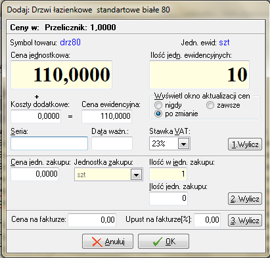
Task: Click the '1.Wylicz' button
Action: [245, 144]
